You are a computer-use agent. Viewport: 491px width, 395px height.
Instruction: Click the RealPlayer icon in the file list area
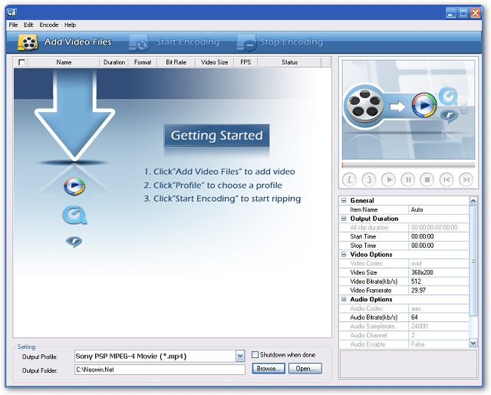click(74, 242)
